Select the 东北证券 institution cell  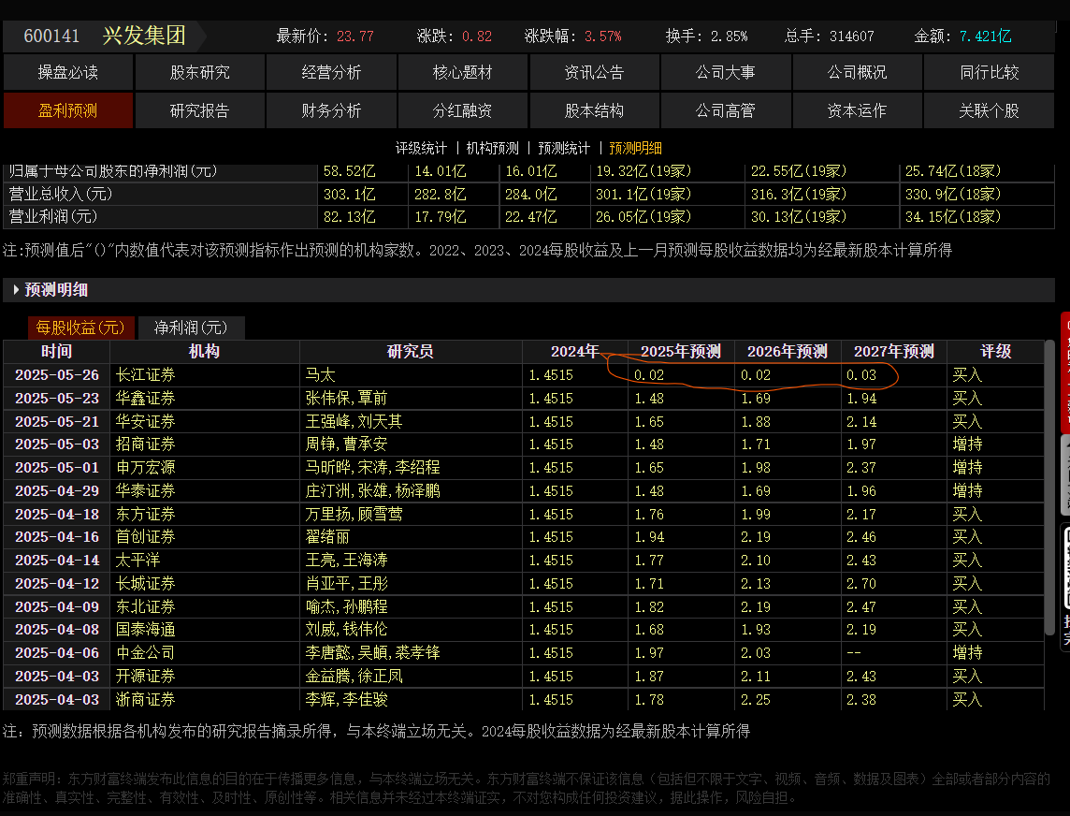204,607
